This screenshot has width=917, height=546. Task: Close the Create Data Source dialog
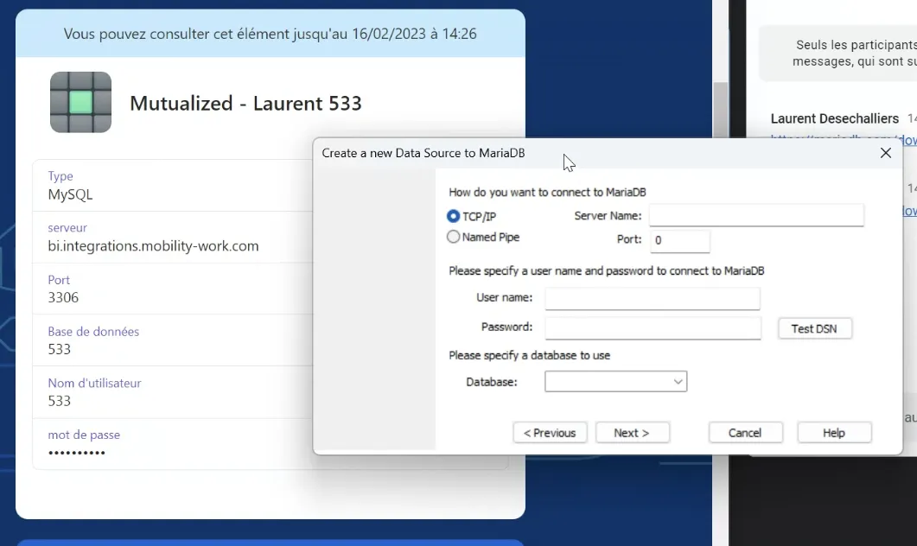885,153
